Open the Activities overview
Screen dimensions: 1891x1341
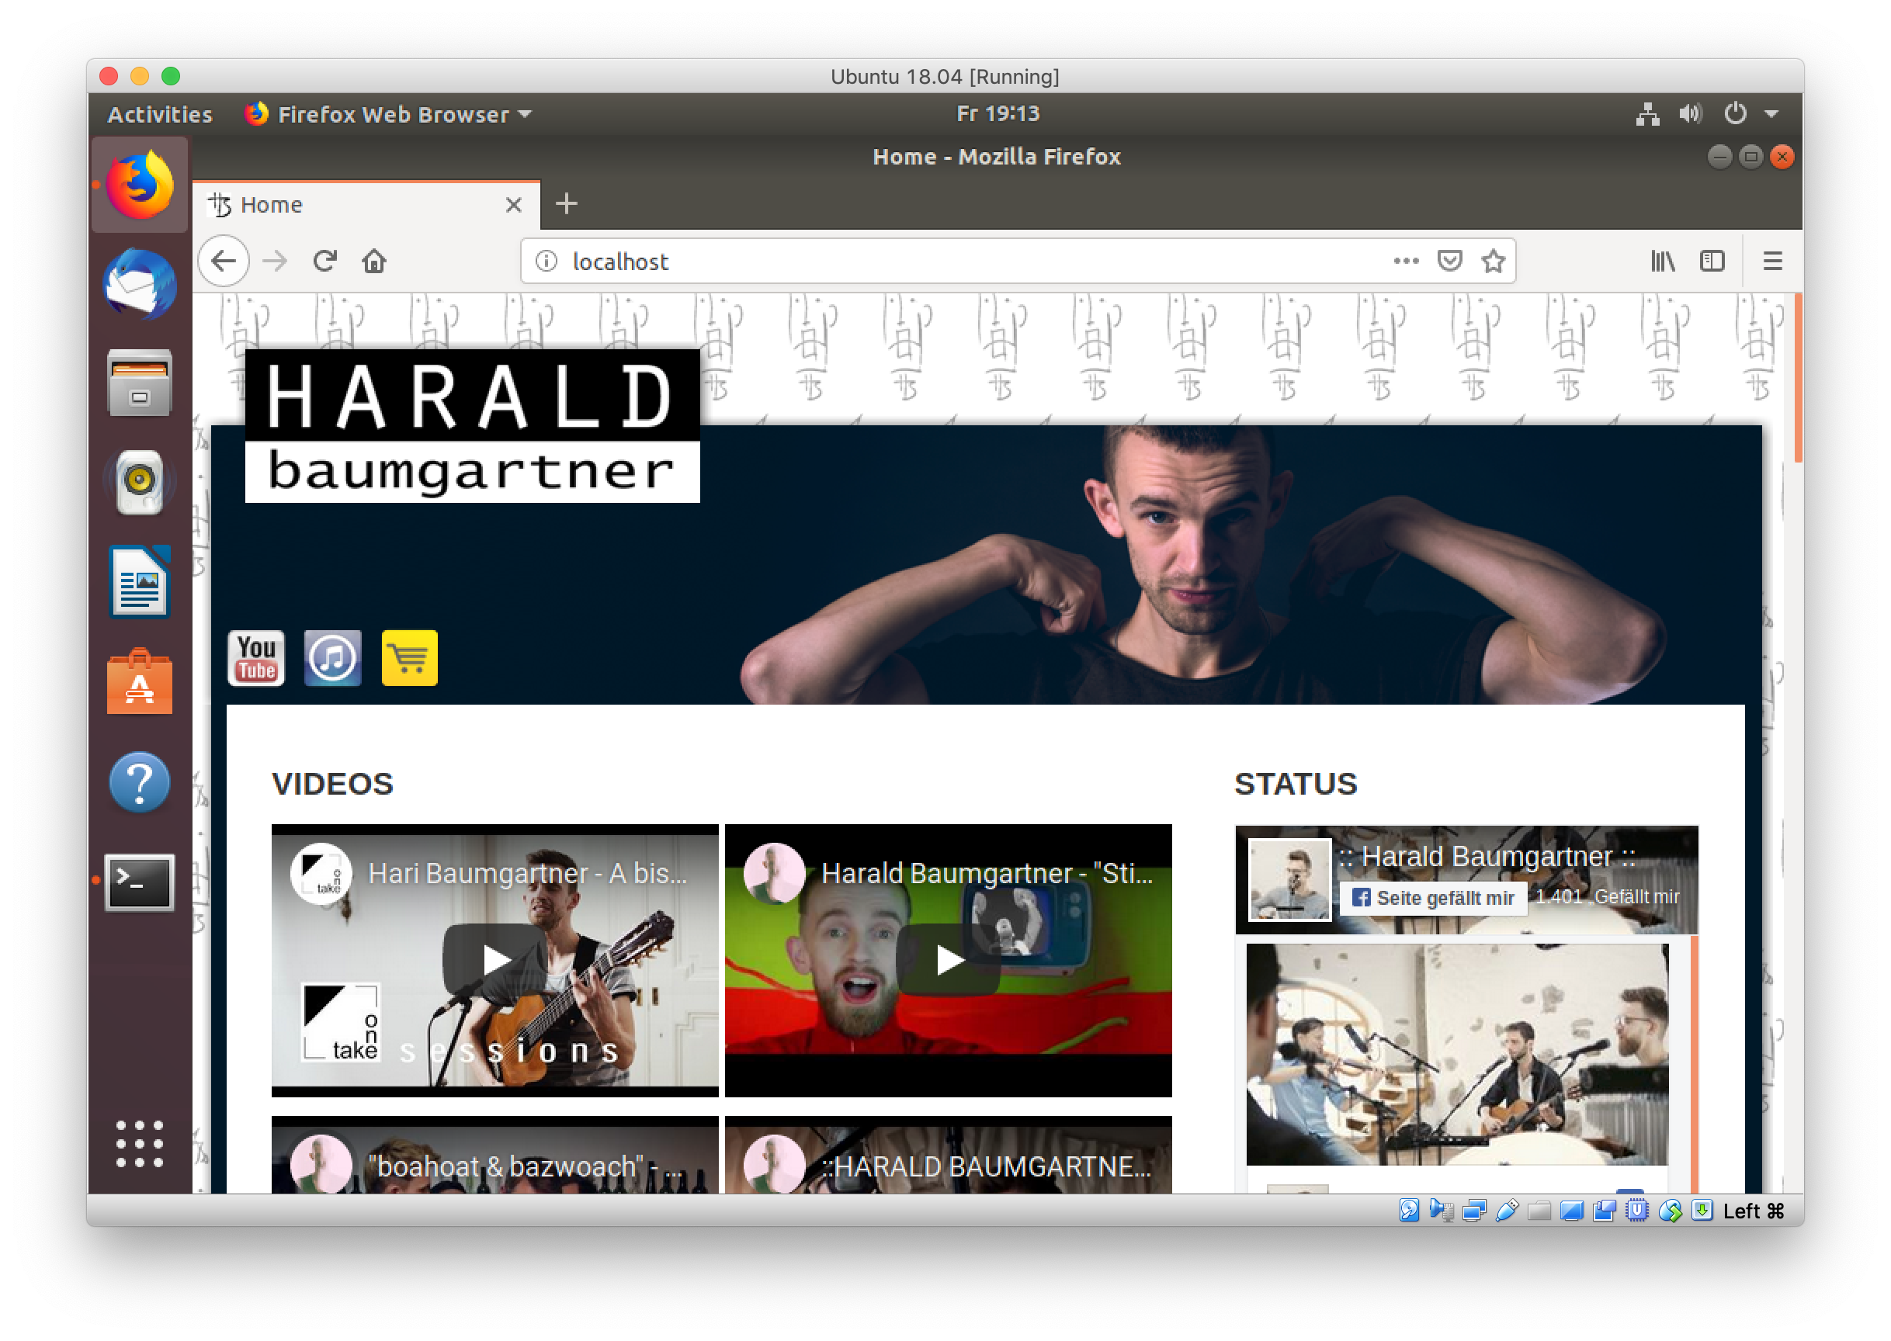(x=159, y=114)
